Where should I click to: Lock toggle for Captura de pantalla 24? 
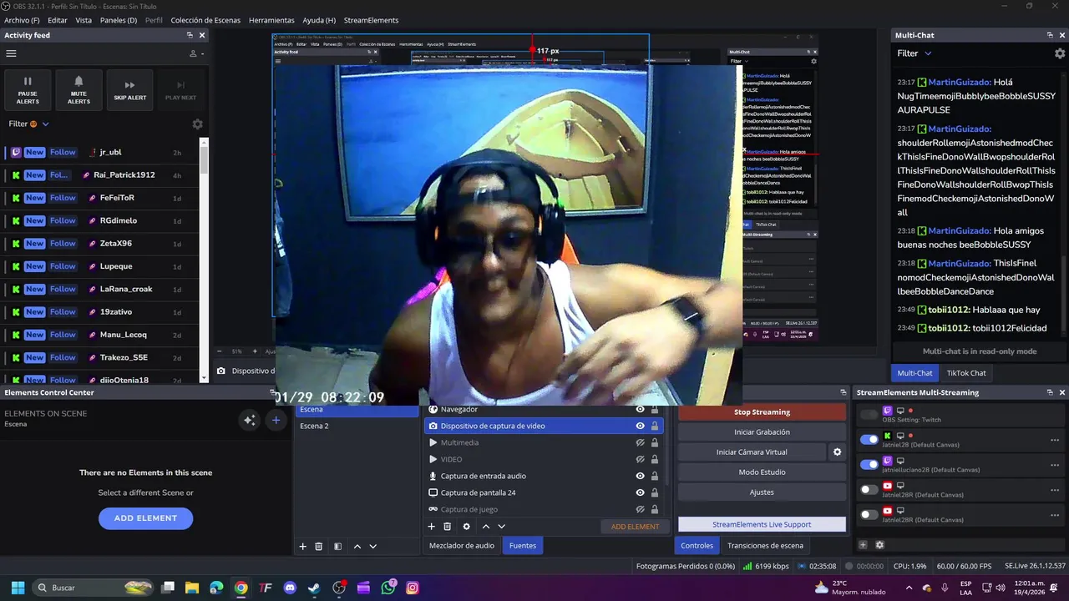pyautogui.click(x=655, y=492)
